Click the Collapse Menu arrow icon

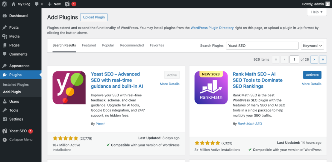(5, 140)
